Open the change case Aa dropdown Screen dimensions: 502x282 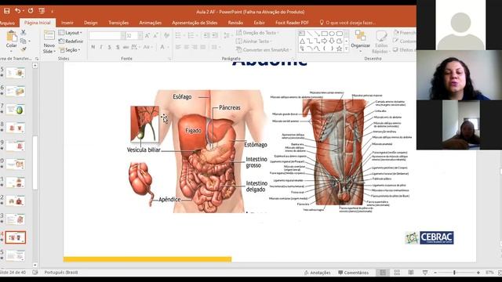pos(147,47)
